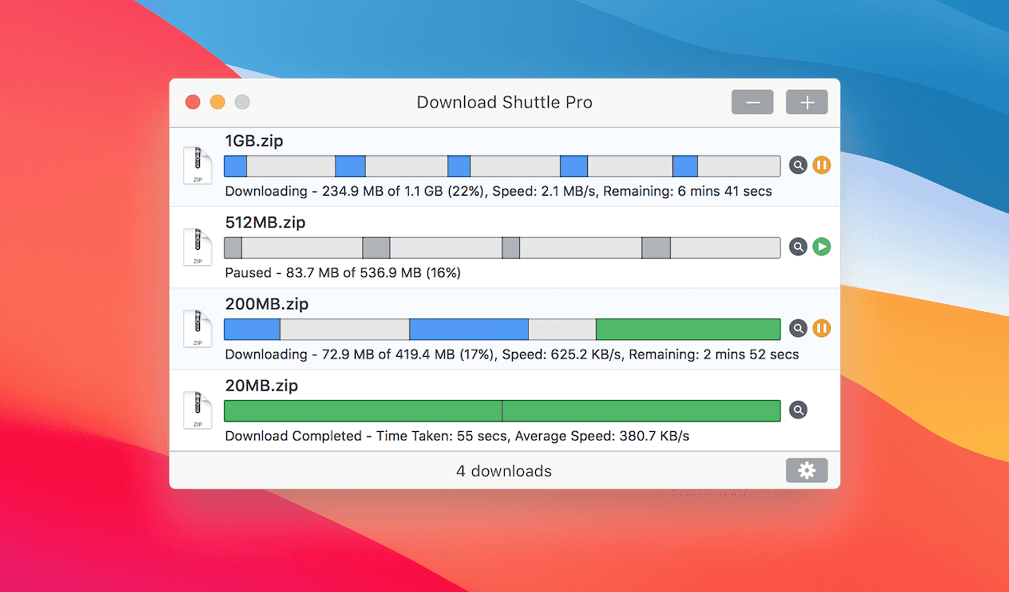This screenshot has height=592, width=1009.
Task: Reveal 512MB.zip with its magnifier icon
Action: 798,247
